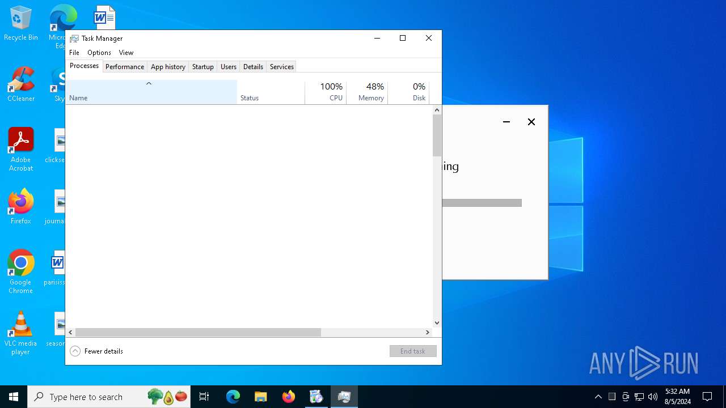The height and width of the screenshot is (408, 726).
Task: Open Task View from the taskbar
Action: coord(204,397)
